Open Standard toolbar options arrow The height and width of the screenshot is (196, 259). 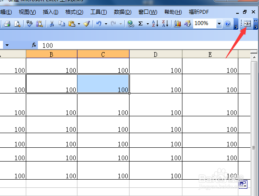(x=236, y=24)
